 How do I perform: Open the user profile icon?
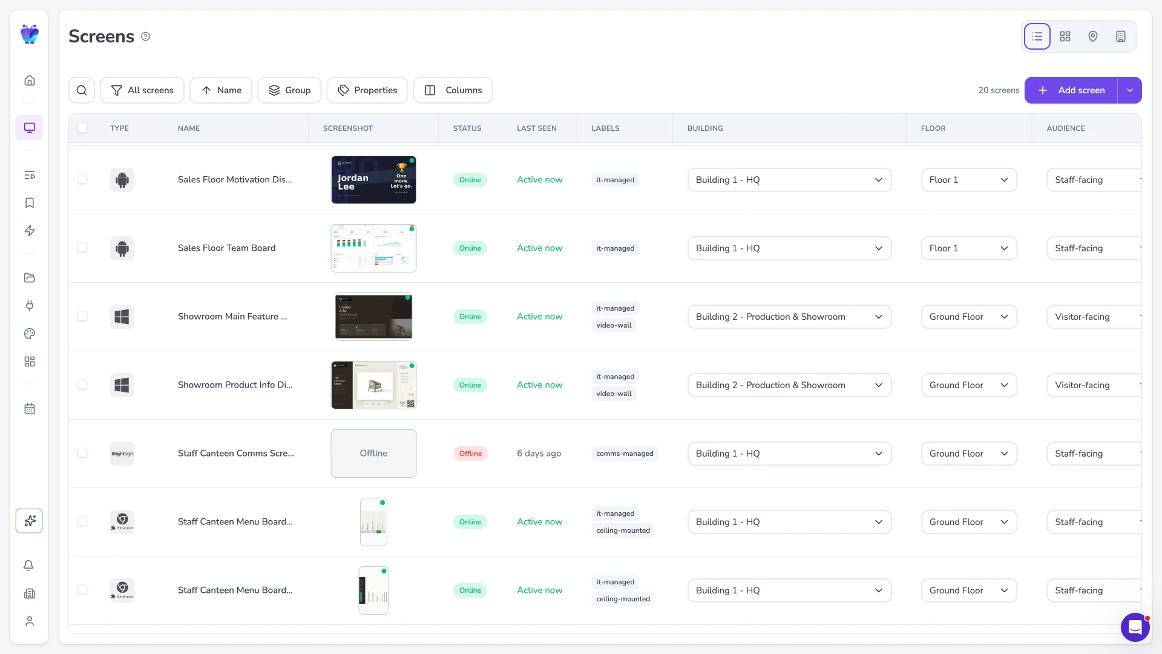pyautogui.click(x=29, y=621)
